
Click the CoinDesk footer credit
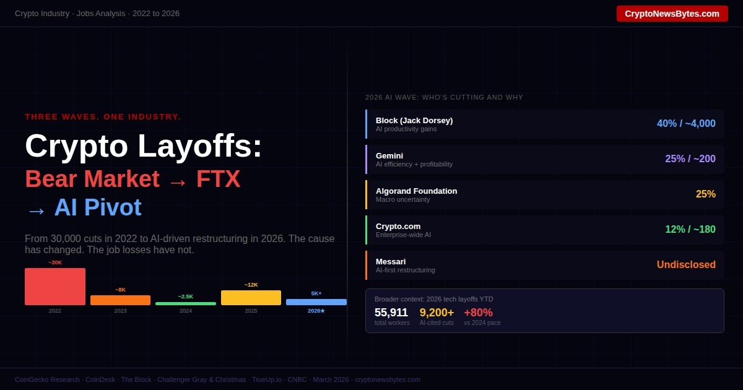point(100,379)
